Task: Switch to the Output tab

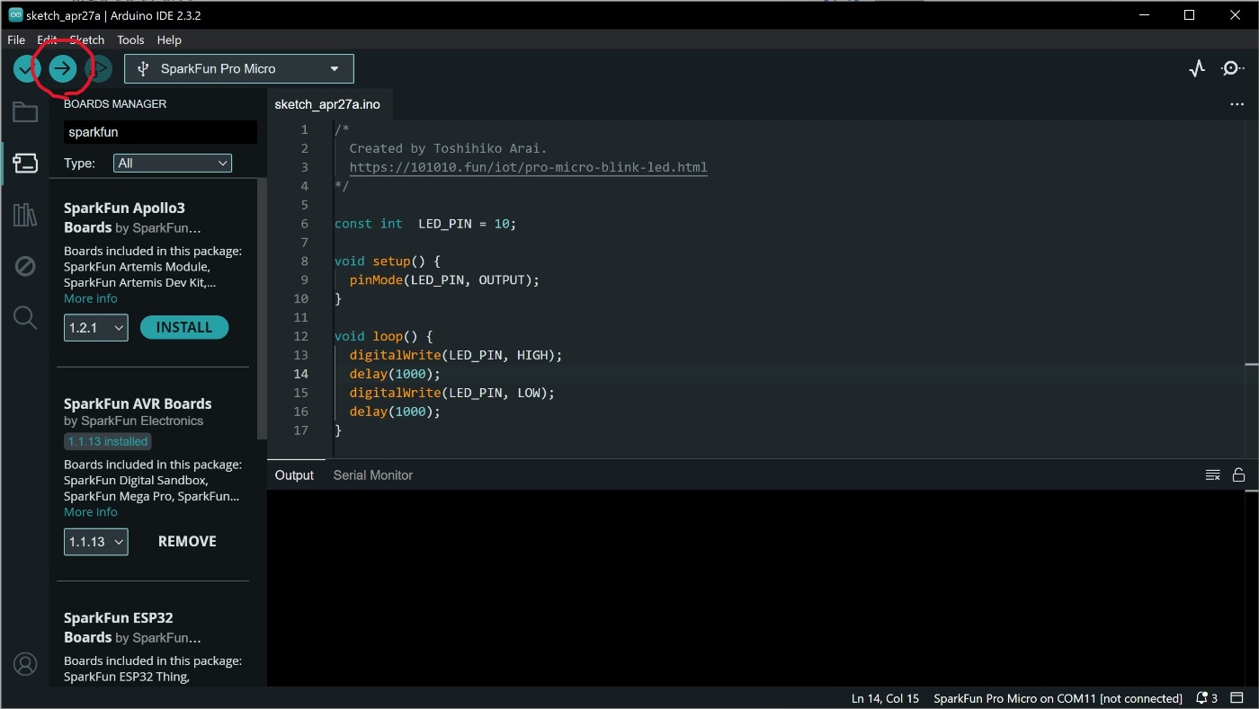Action: pos(294,474)
